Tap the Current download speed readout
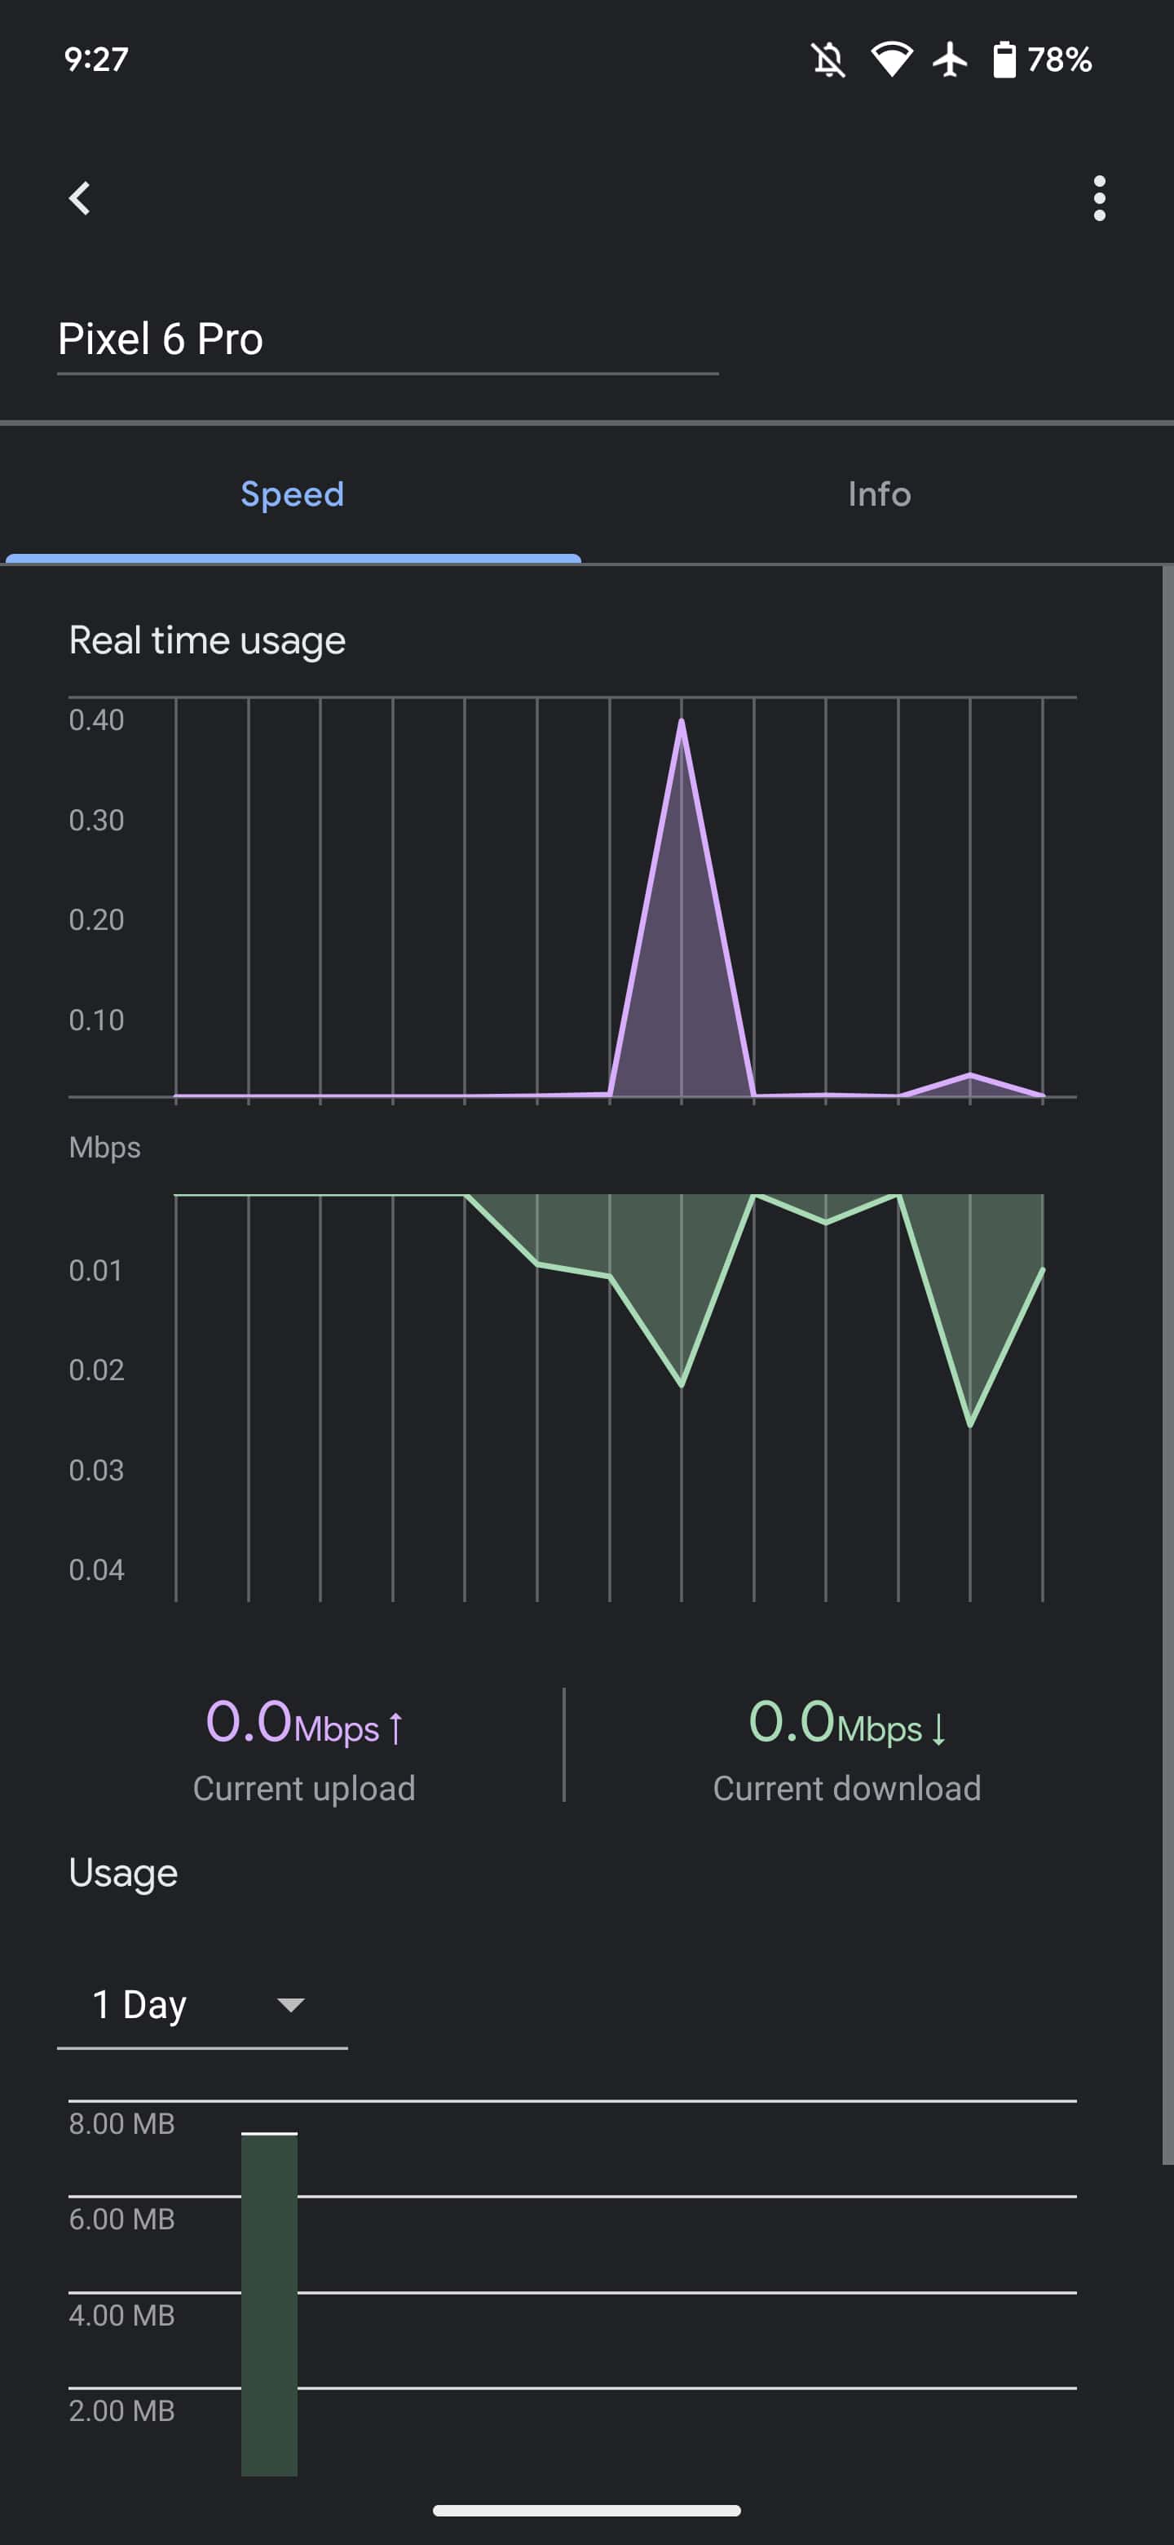This screenshot has width=1174, height=2545. [x=846, y=1744]
